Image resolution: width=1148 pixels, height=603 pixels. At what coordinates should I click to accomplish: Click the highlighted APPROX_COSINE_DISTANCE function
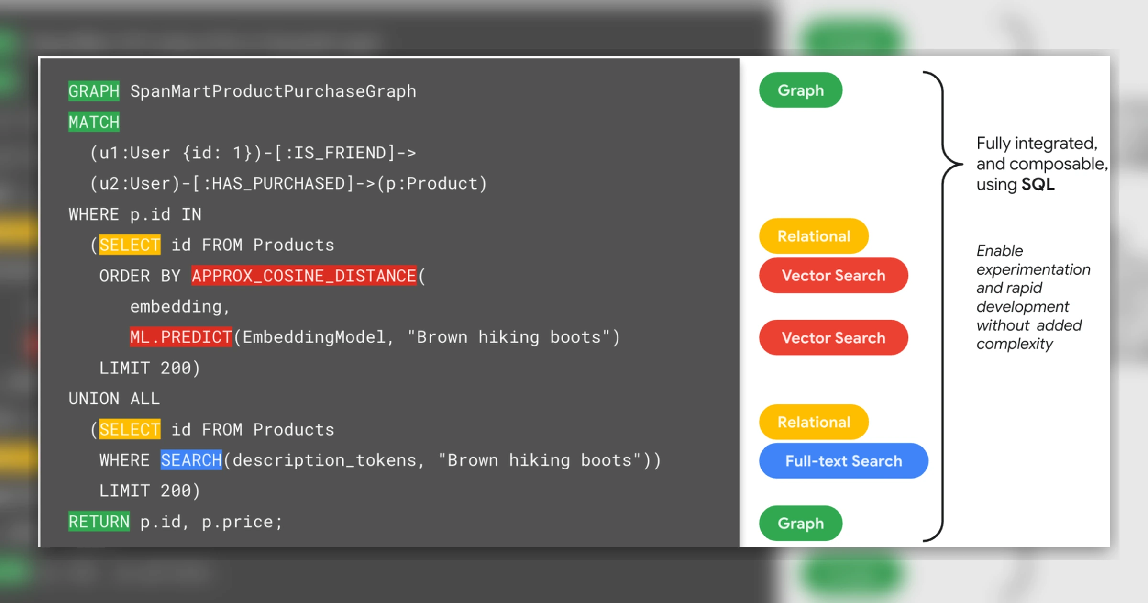click(304, 276)
